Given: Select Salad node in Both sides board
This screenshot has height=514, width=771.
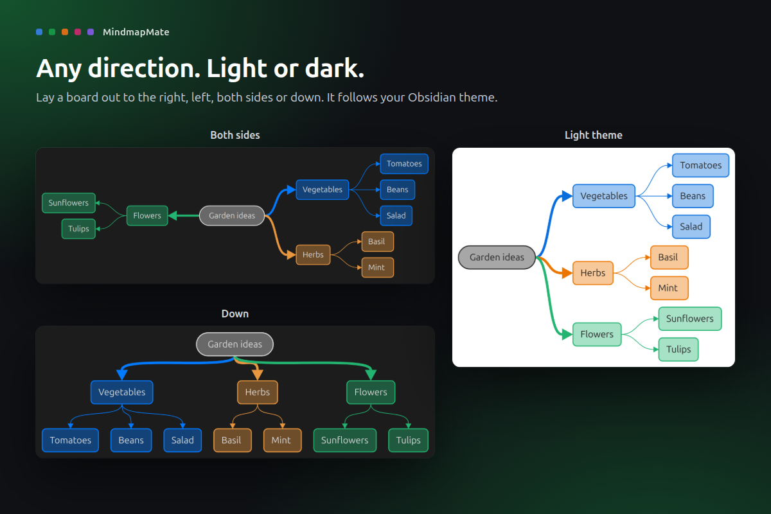Looking at the screenshot, I should pos(396,215).
